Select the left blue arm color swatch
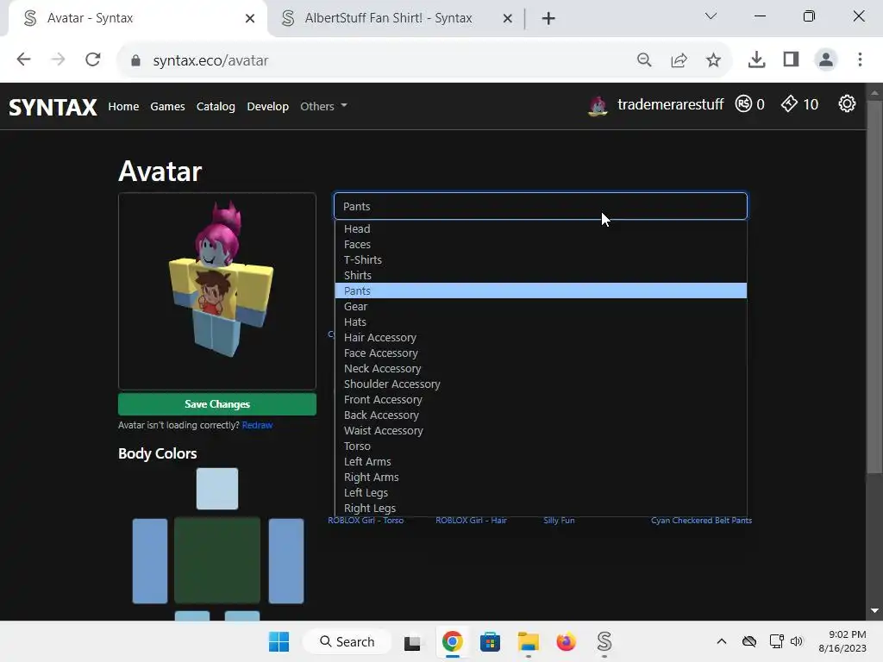883x662 pixels. tap(150, 560)
